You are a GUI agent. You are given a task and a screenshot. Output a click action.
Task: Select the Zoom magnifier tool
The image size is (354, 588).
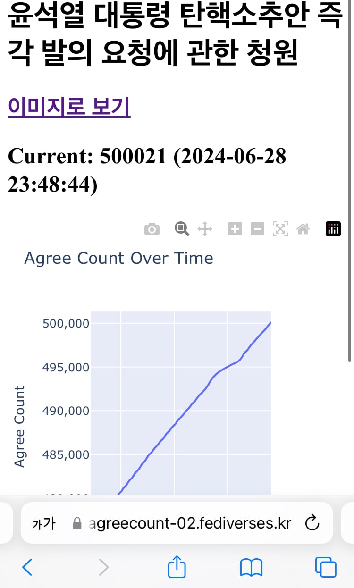coord(182,229)
